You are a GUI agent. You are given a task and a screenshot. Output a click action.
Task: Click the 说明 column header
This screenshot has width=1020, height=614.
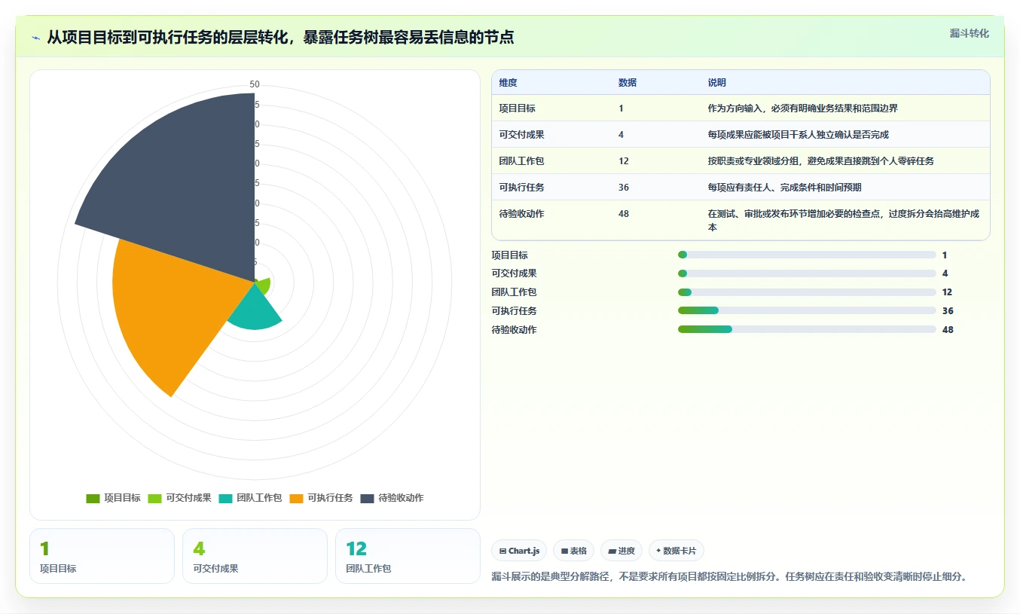pyautogui.click(x=716, y=83)
